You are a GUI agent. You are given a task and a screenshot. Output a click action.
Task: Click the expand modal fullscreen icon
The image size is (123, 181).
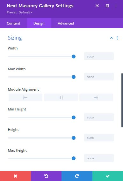97,6
